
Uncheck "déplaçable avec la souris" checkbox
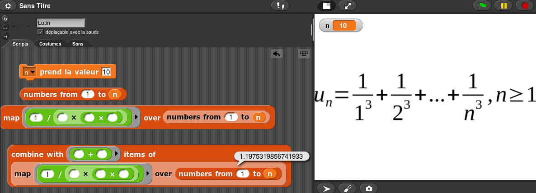click(x=40, y=32)
